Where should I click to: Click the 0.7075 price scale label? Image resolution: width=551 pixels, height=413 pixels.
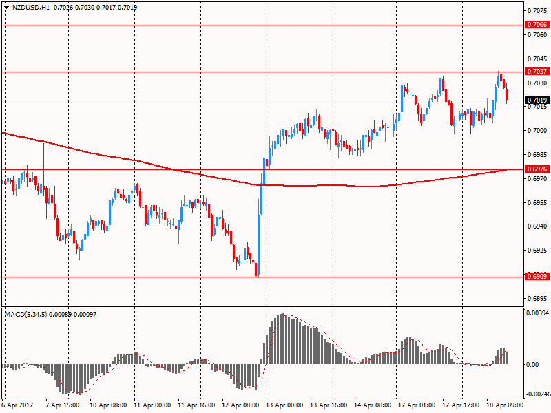click(537, 11)
